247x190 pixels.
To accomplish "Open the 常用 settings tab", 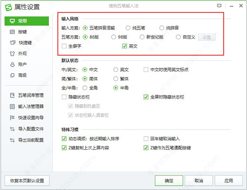I will click(27, 21).
